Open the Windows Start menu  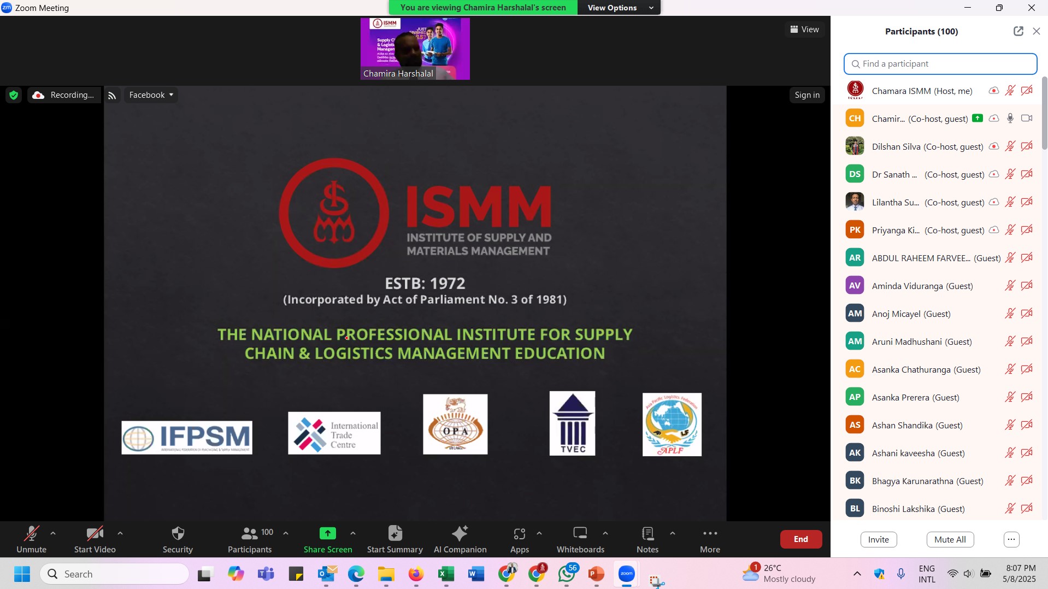[22, 574]
